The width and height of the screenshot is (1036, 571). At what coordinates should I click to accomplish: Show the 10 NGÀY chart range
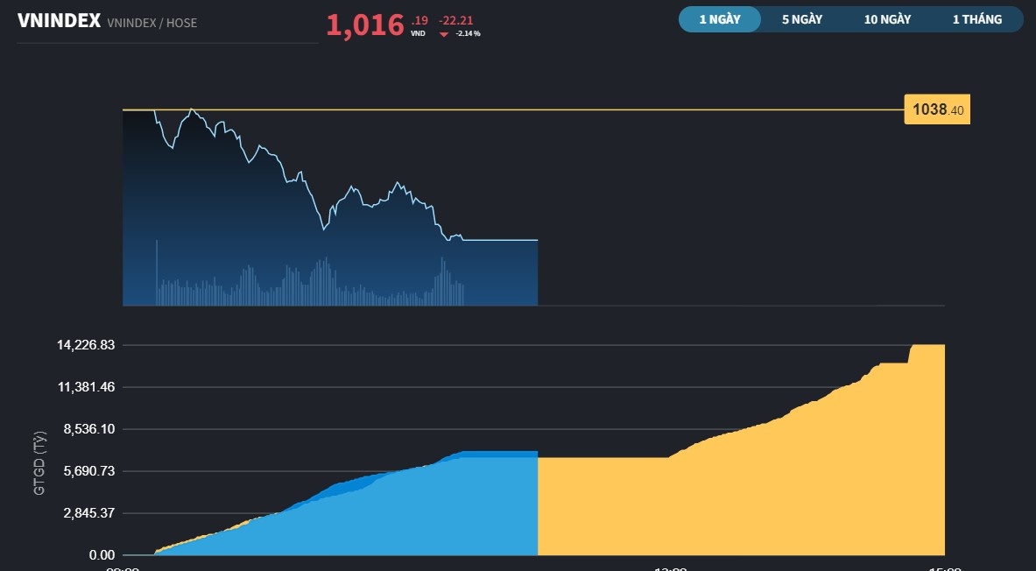[887, 19]
